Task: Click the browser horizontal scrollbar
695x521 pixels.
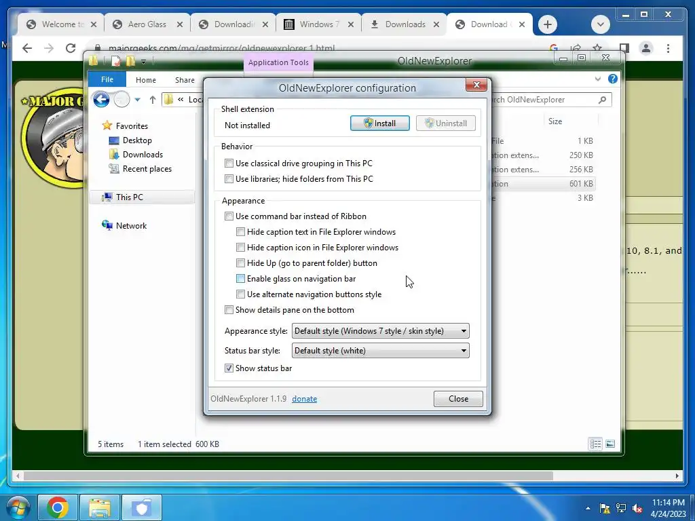Action: click(288, 476)
